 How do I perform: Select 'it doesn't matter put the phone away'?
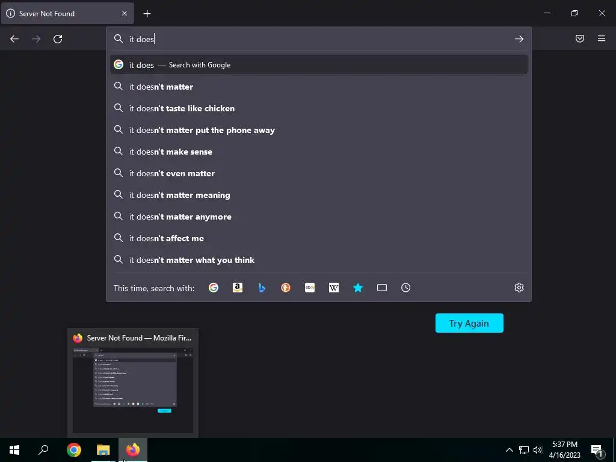pos(319,130)
